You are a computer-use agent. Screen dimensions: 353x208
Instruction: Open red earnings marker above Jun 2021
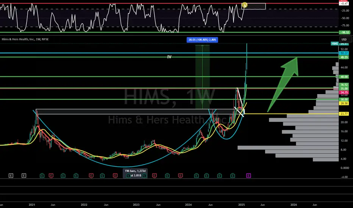pos(51,175)
